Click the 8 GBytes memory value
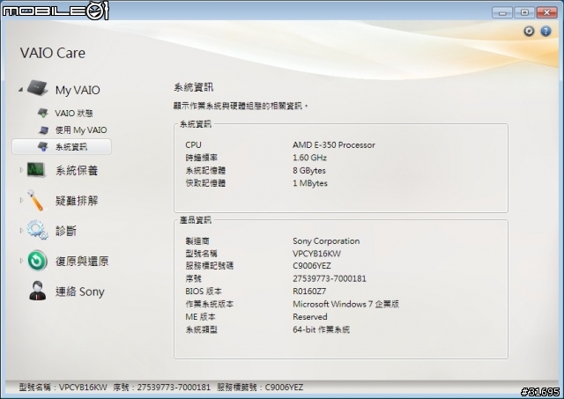The width and height of the screenshot is (564, 399). tap(309, 170)
